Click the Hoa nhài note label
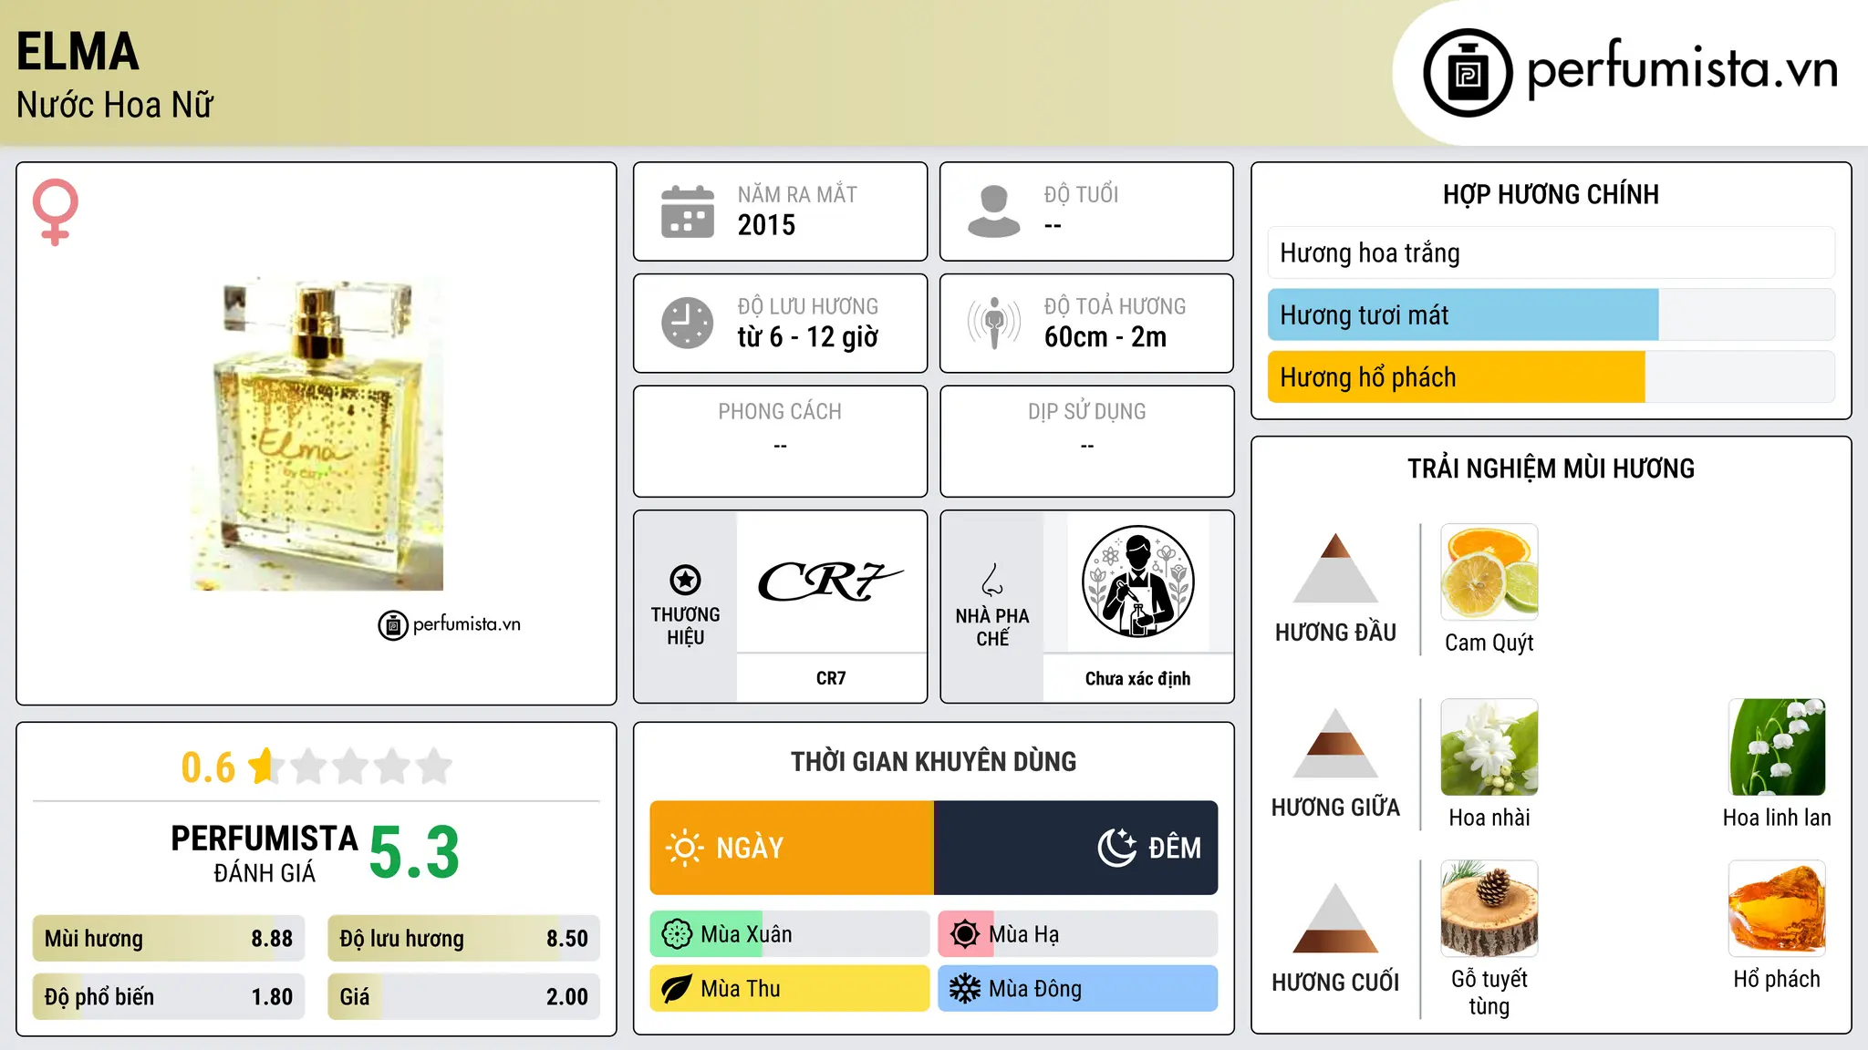 1489,818
